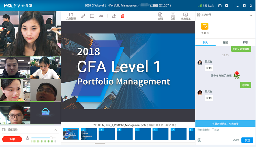Open the 文档管理 document manager
The height and width of the screenshot is (147, 256).
click(71, 16)
